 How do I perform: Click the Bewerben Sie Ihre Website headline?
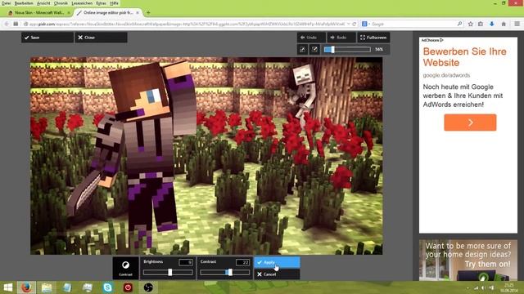pos(464,57)
